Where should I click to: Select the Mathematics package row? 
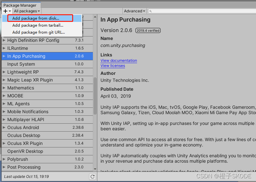(x=47, y=88)
